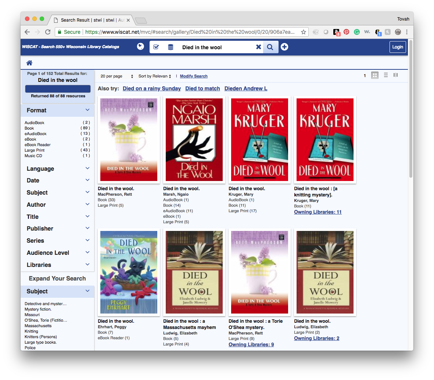This screenshot has width=434, height=380.
Task: Click the database stack icon in the search bar
Action: coord(171,47)
